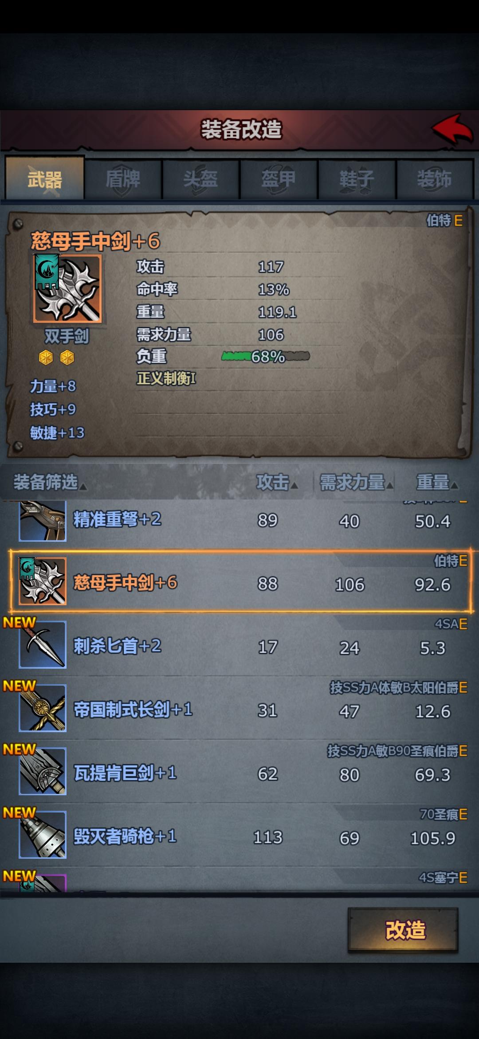Choose the 帝国制式长剑+1 sword icon
Screen dimensions: 479x1039
point(43,708)
